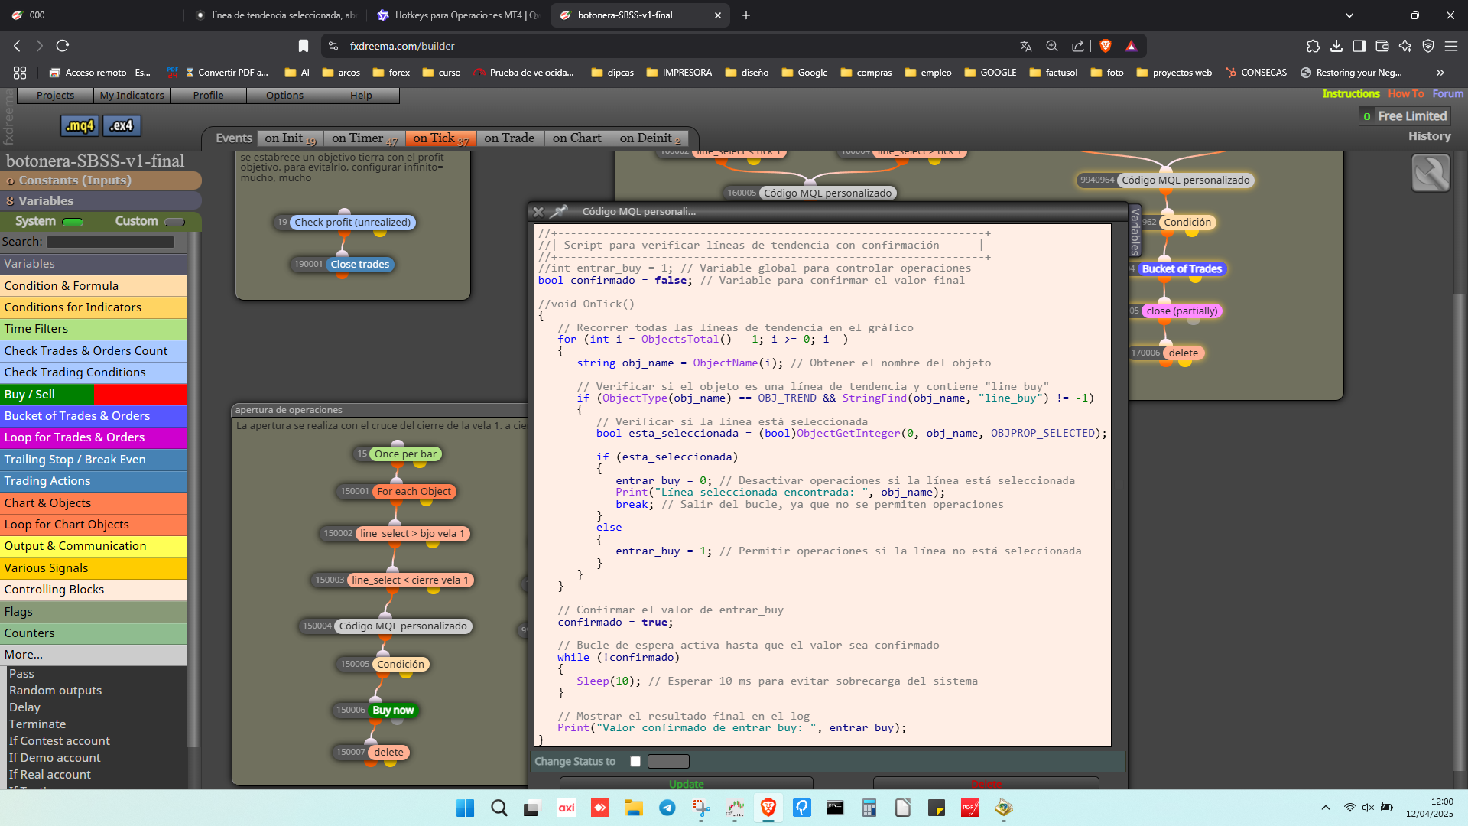Open the vertical Variables tab beside dialog

click(1135, 231)
